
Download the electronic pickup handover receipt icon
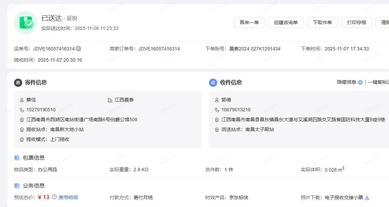(367, 197)
